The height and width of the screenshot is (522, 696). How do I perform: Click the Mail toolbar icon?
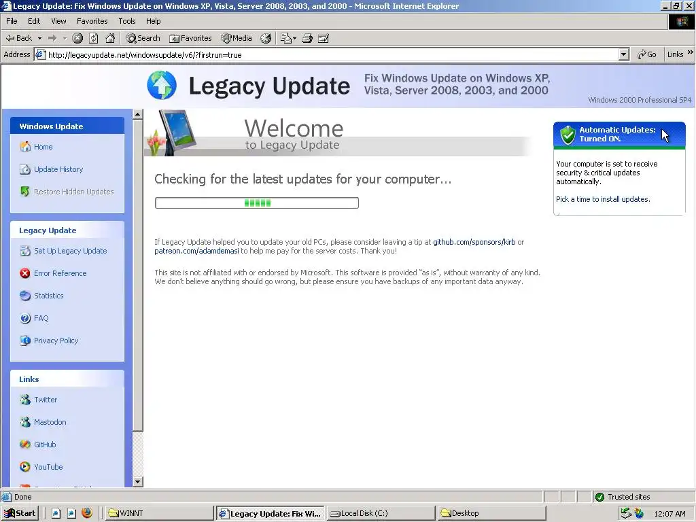tap(286, 38)
